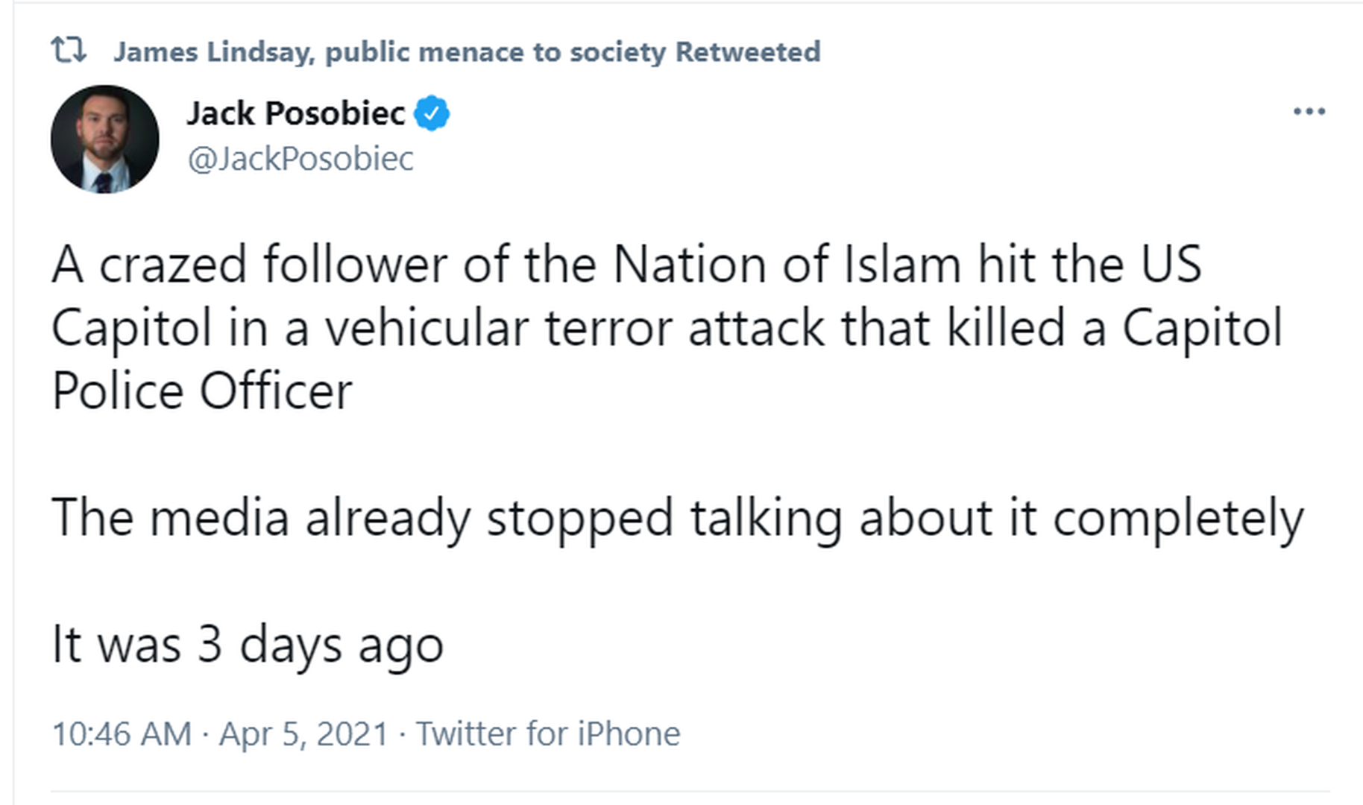Viewport: 1363px width, 805px height.
Task: Click the blue verified checkmark badge
Action: coord(432,113)
